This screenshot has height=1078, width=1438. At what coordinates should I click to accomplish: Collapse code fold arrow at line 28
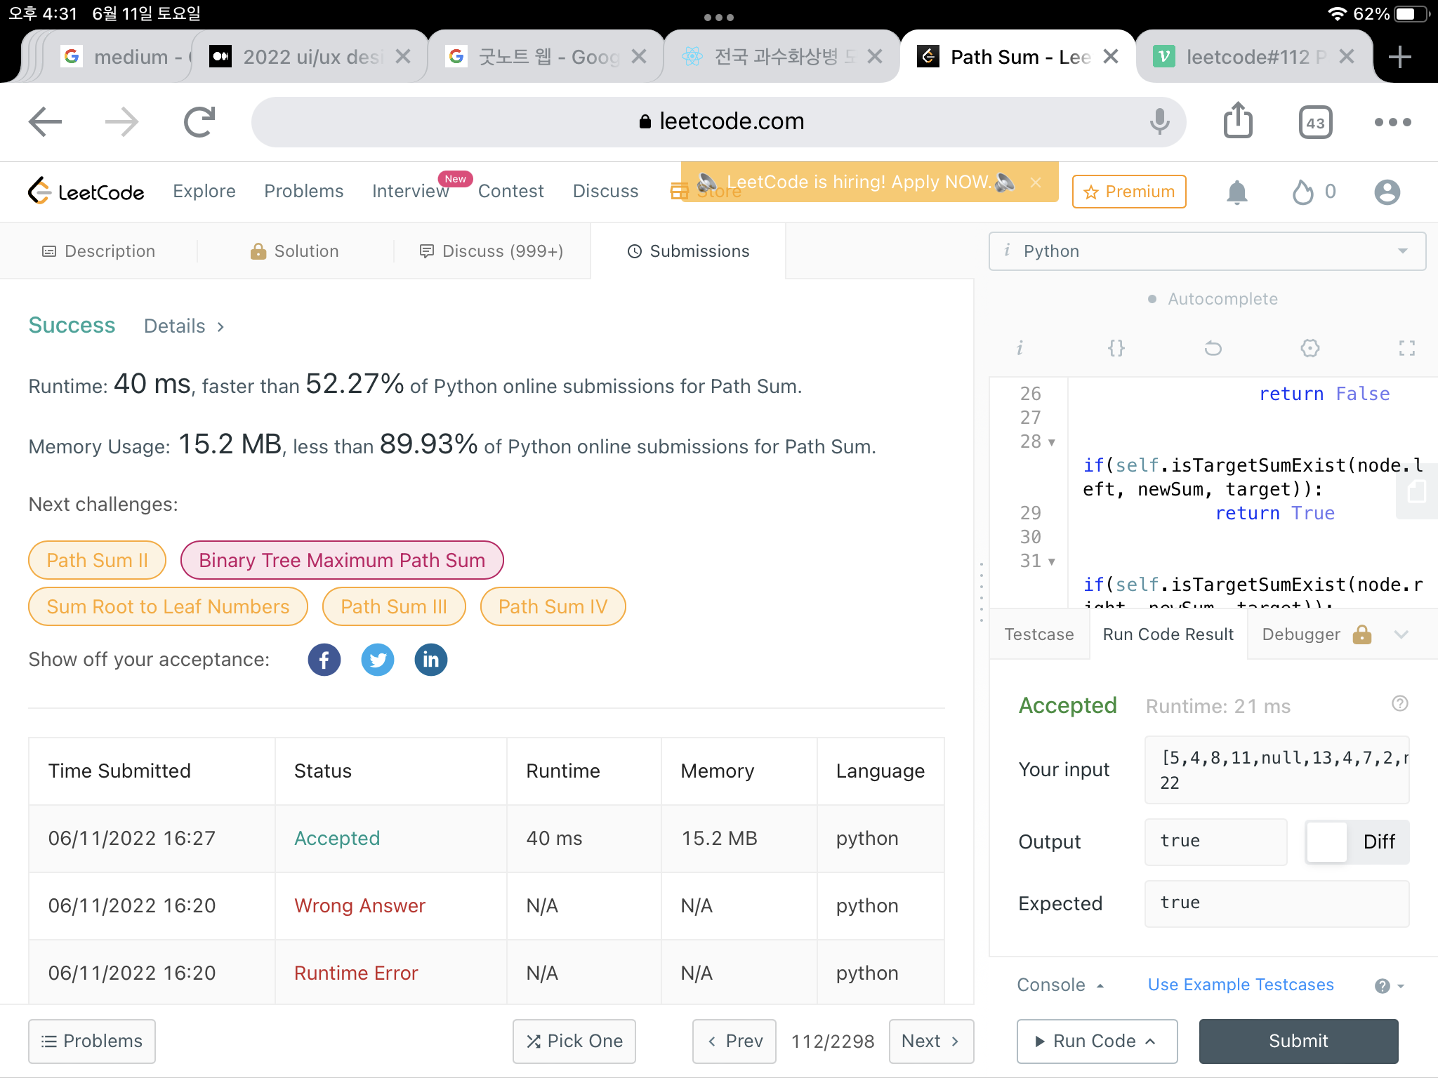(x=1052, y=443)
